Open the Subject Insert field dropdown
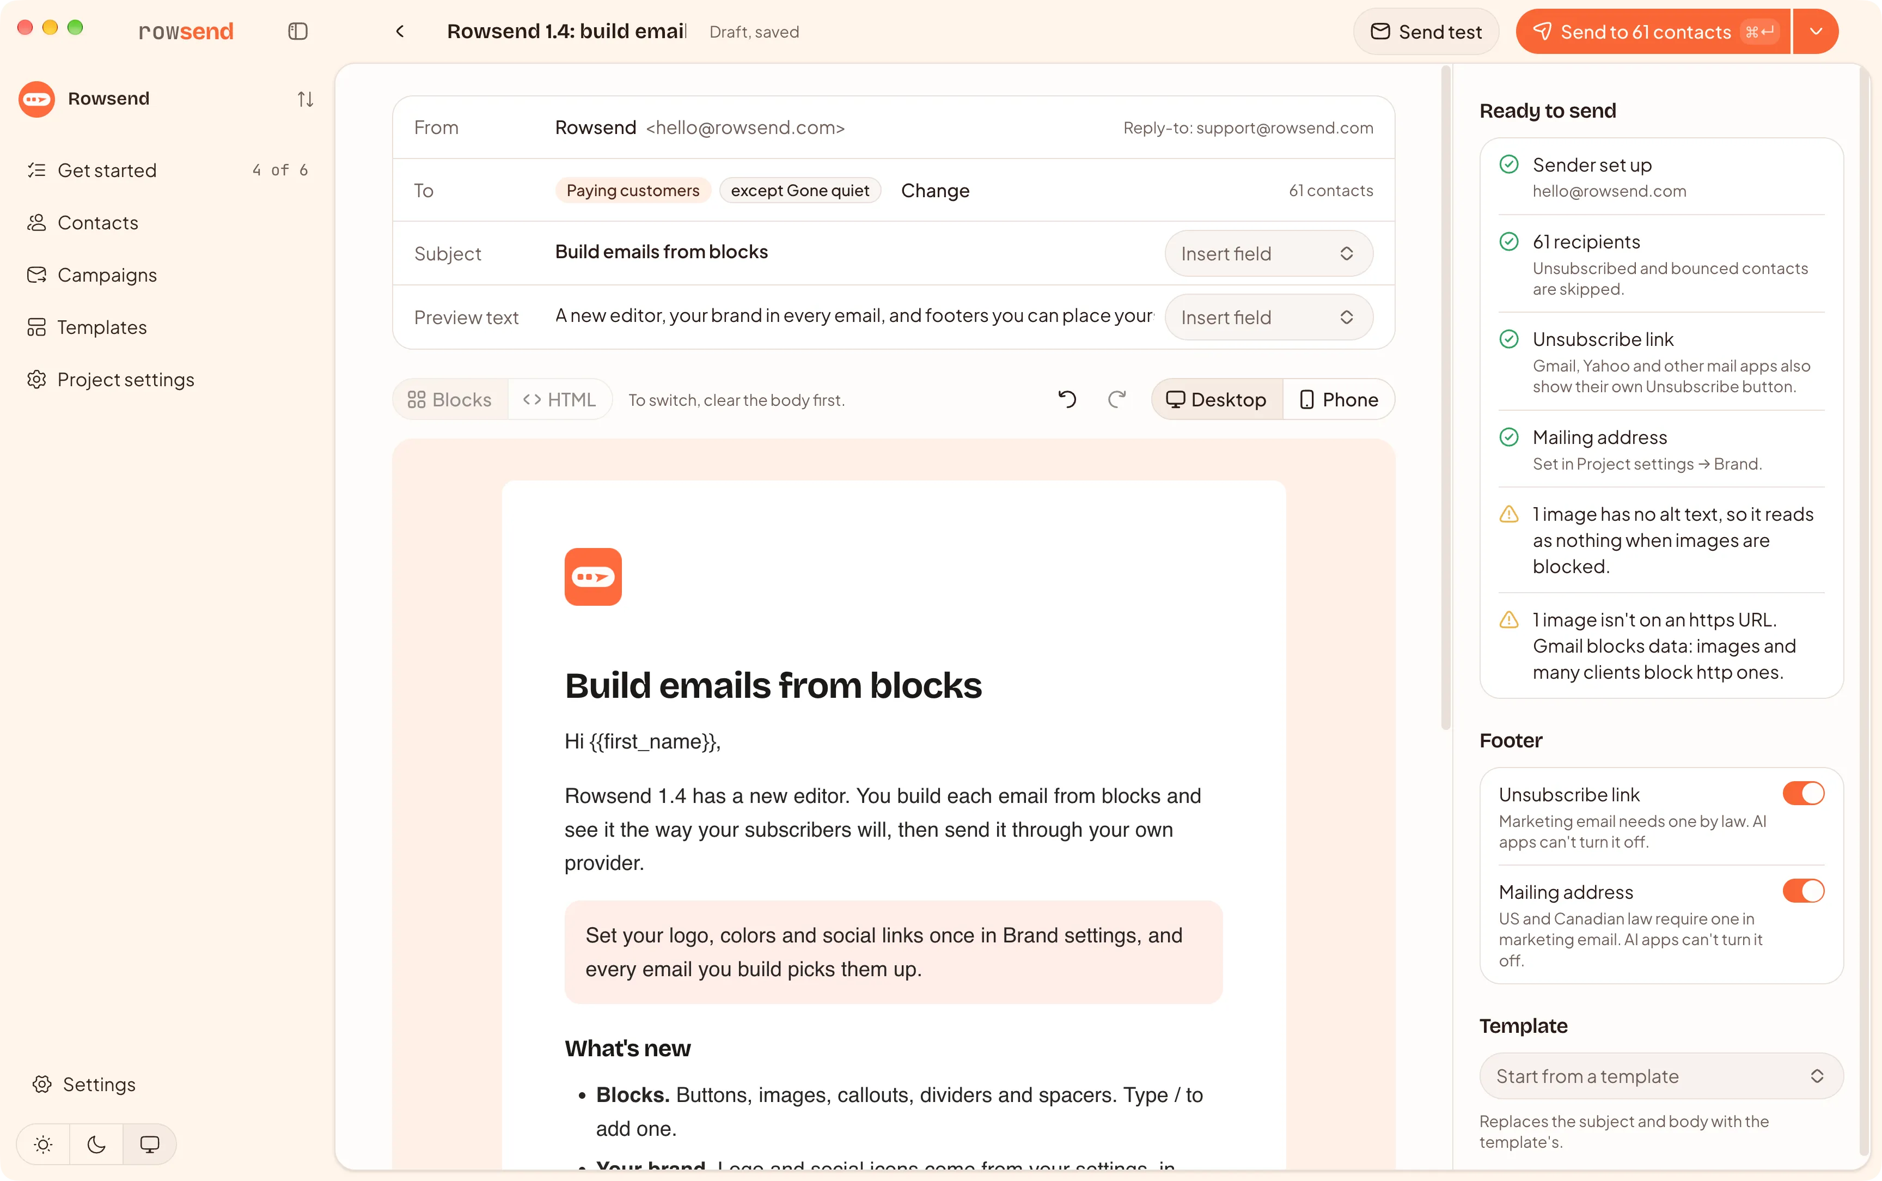1882x1181 pixels. click(1268, 253)
